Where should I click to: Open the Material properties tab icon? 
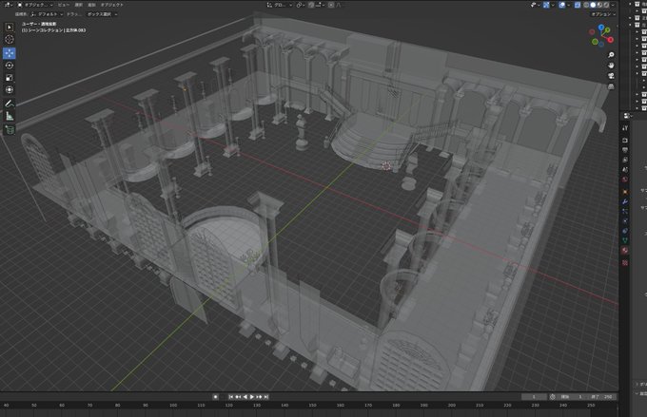point(625,250)
